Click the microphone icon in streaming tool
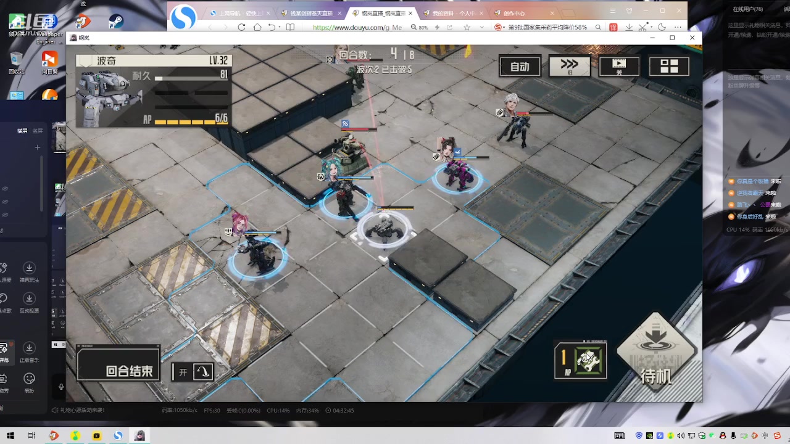This screenshot has height=444, width=790. point(61,387)
